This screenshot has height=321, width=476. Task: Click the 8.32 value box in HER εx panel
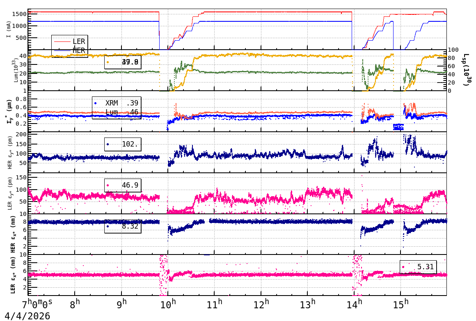[x=123, y=226]
